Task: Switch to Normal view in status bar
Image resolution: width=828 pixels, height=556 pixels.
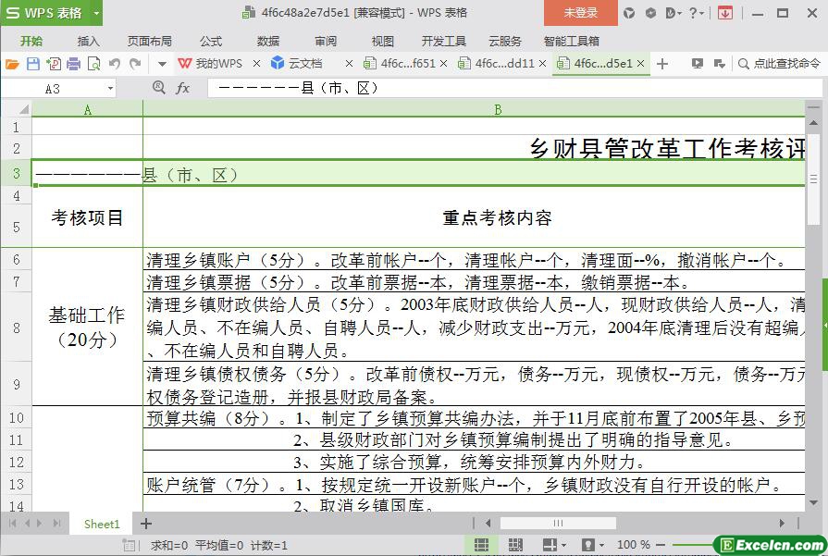Action: [481, 545]
